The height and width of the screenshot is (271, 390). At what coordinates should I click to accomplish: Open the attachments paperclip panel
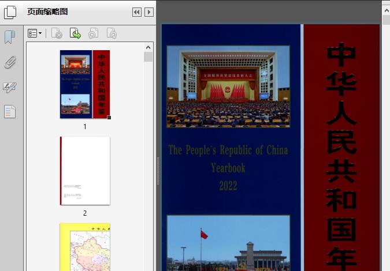pos(10,62)
